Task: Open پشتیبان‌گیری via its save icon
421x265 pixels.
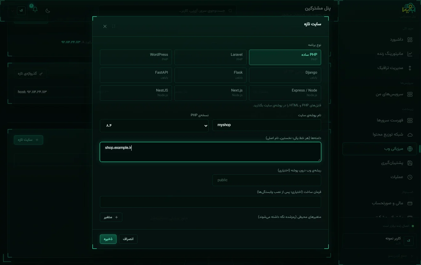Action: point(410,163)
